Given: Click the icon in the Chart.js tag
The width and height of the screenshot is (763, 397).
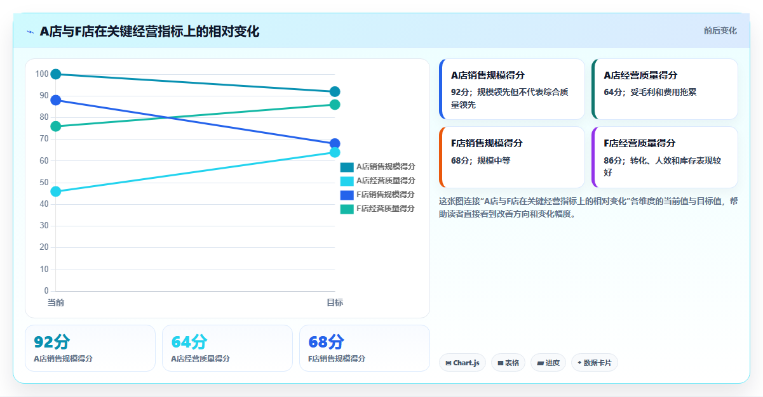Looking at the screenshot, I should 449,363.
